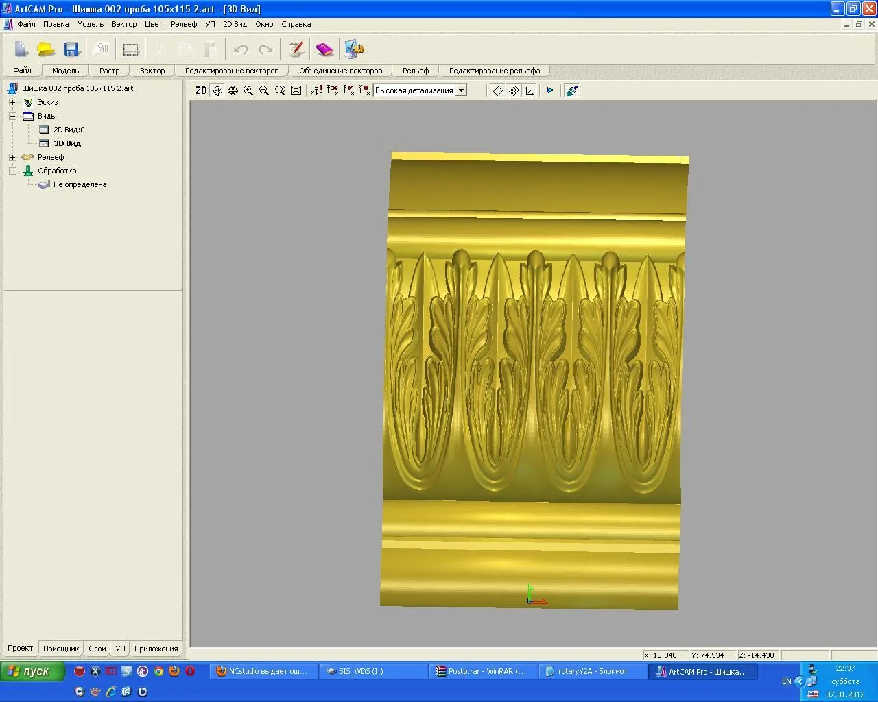Select the Не определена tree item

pos(80,184)
